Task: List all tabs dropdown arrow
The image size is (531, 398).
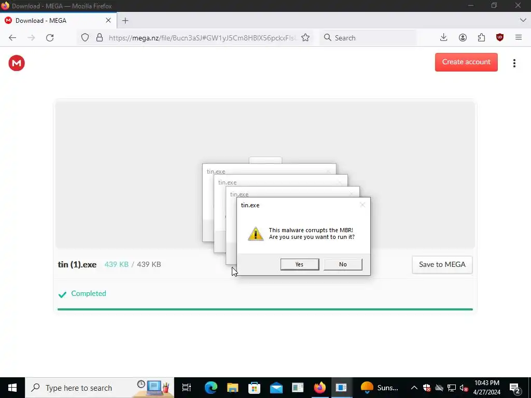Action: point(523,20)
